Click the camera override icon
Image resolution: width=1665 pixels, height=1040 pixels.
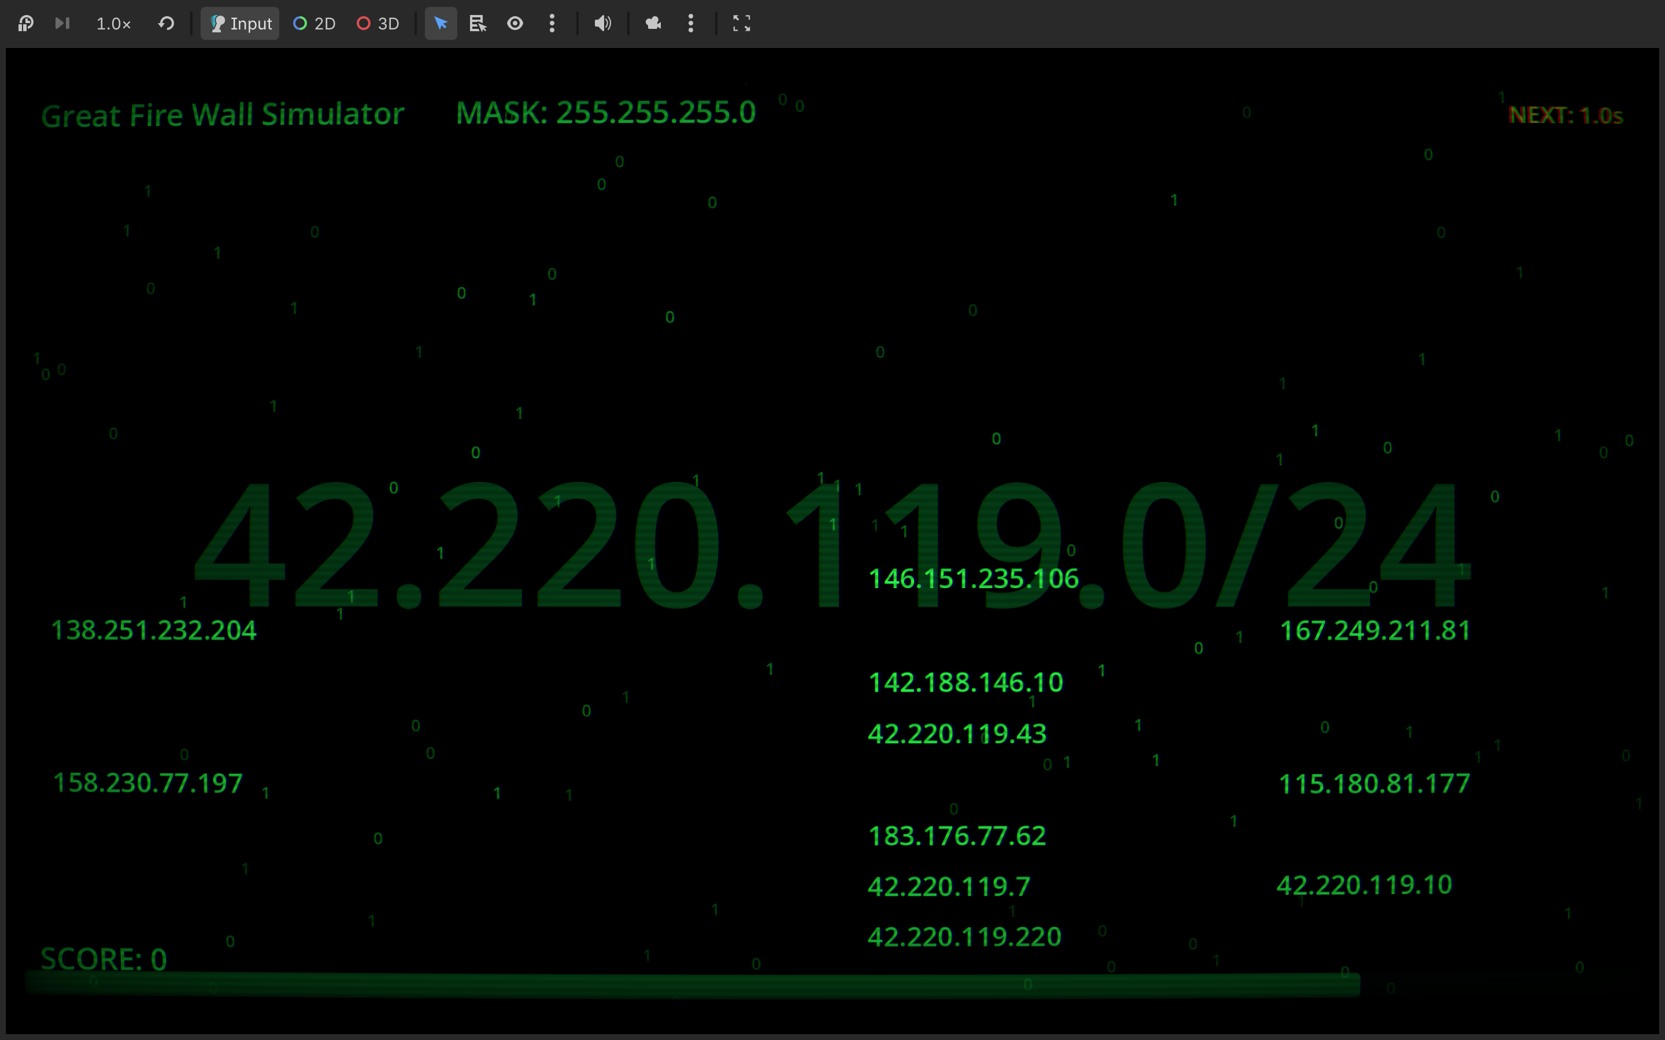point(654,23)
